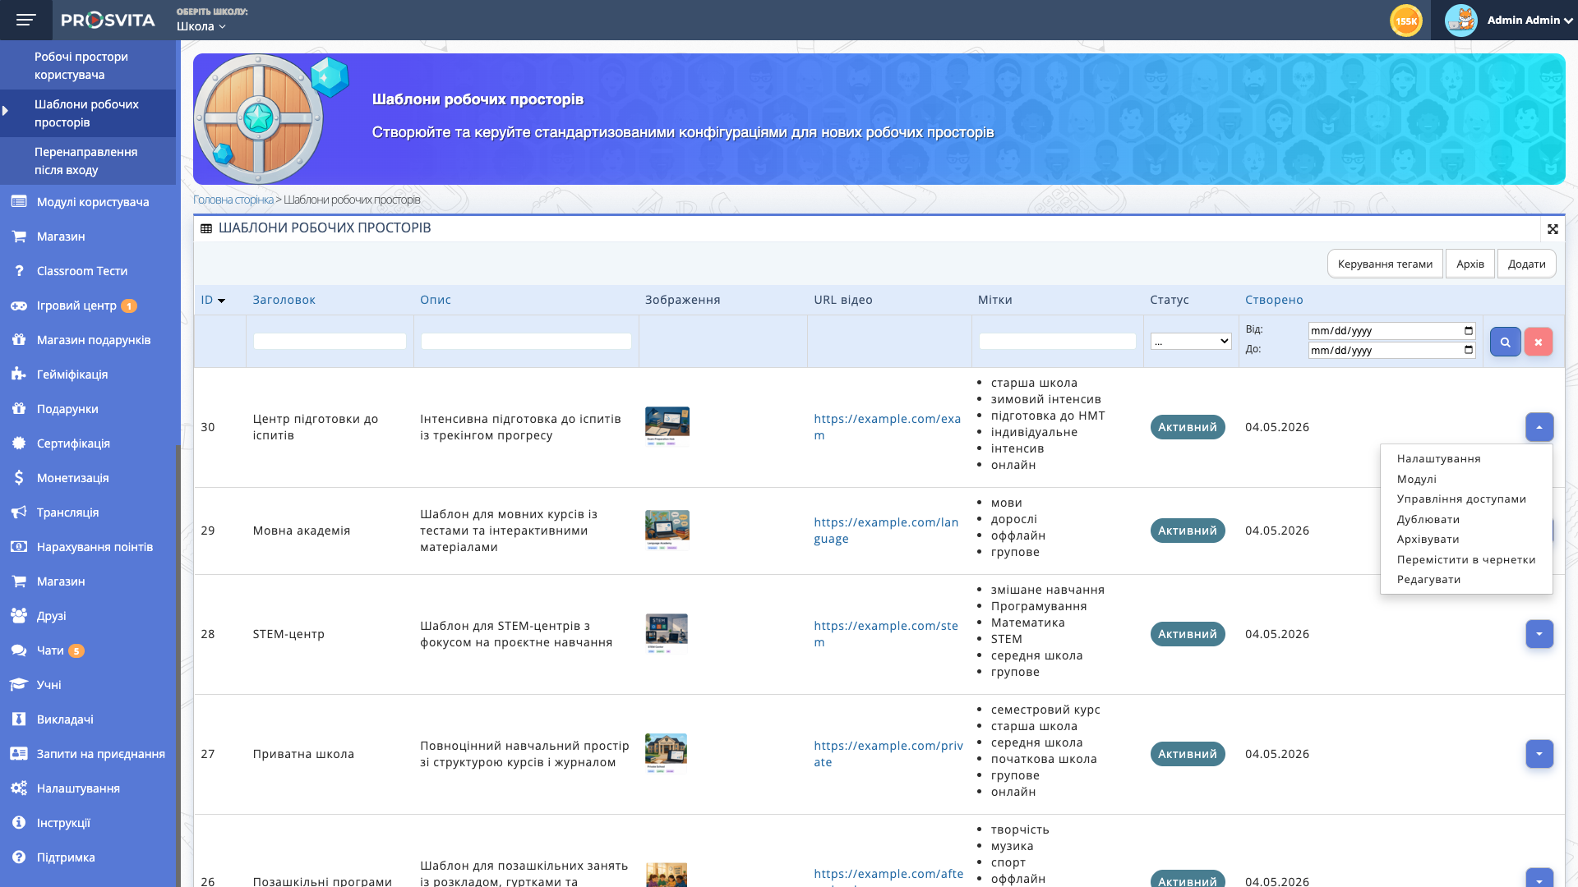Image resolution: width=1578 pixels, height=887 pixels.
Task: Open the https://example.com/exam video link
Action: (887, 427)
